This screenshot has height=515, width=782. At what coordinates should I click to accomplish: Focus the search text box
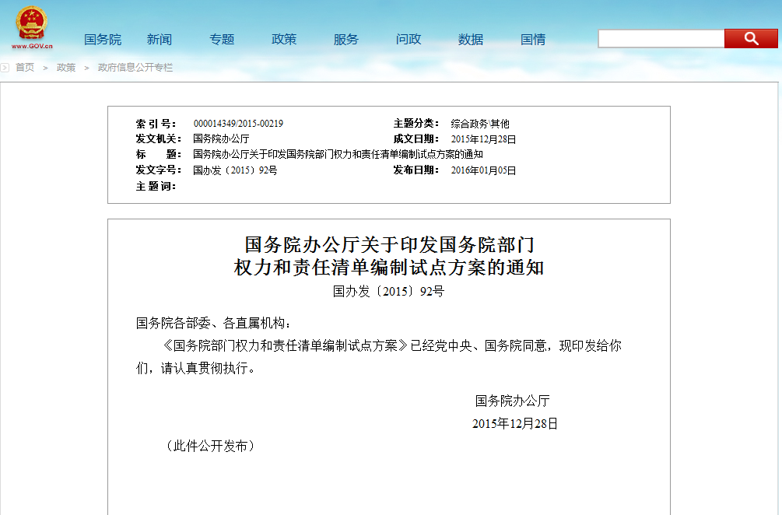pyautogui.click(x=661, y=39)
